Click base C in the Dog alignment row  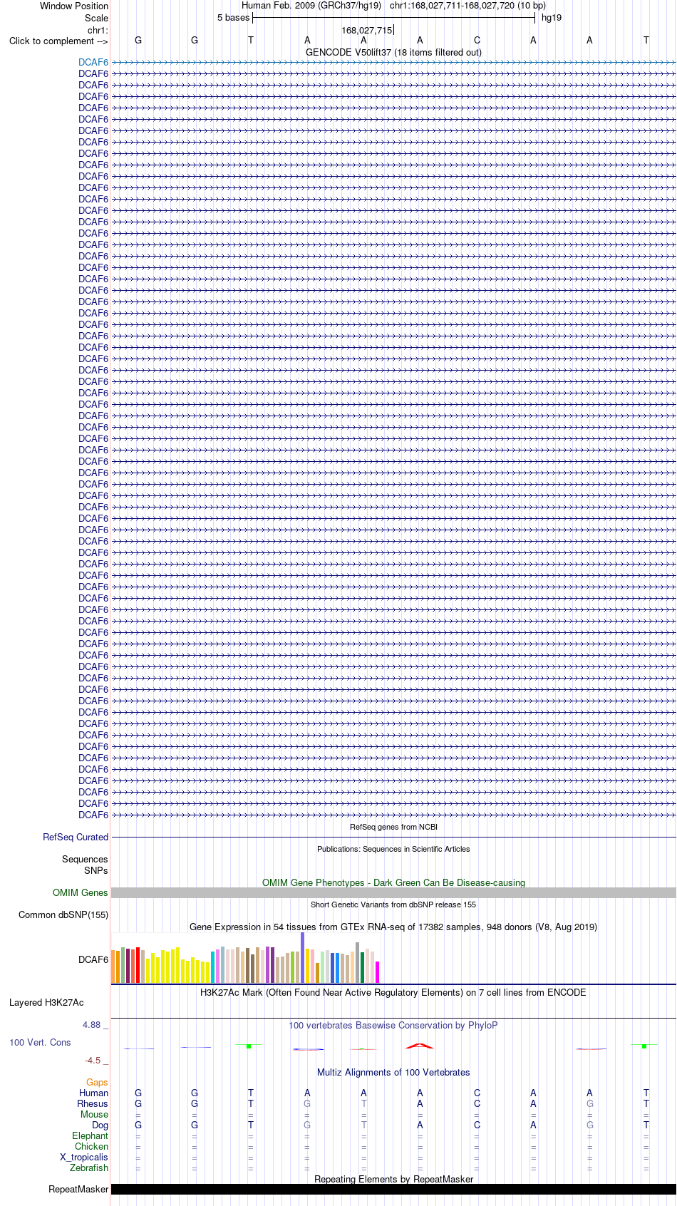(x=477, y=1125)
